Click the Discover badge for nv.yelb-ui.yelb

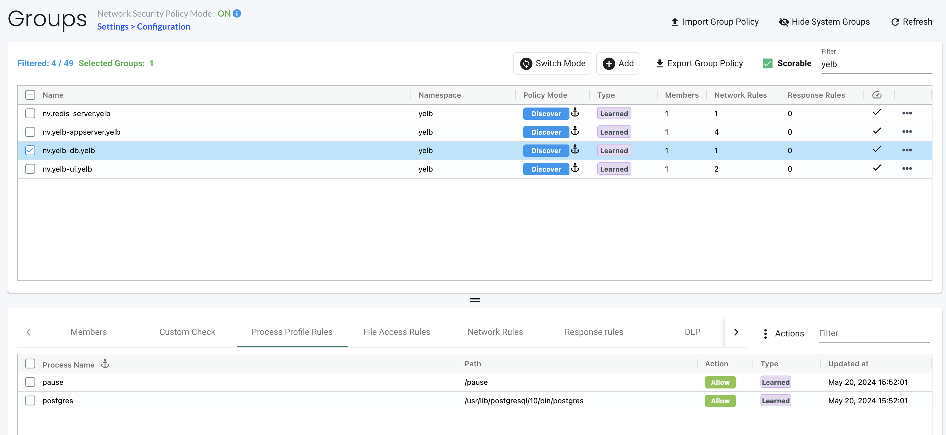(546, 169)
